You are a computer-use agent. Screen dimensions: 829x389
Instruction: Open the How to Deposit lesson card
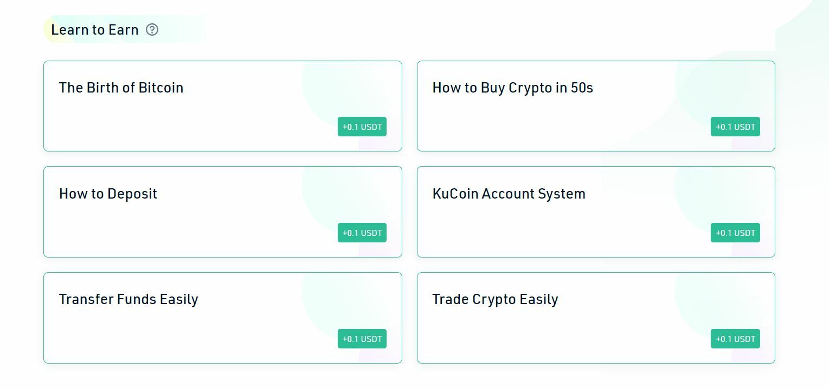pyautogui.click(x=223, y=212)
